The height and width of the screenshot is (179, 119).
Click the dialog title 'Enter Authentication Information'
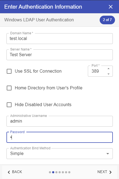[x=43, y=7]
